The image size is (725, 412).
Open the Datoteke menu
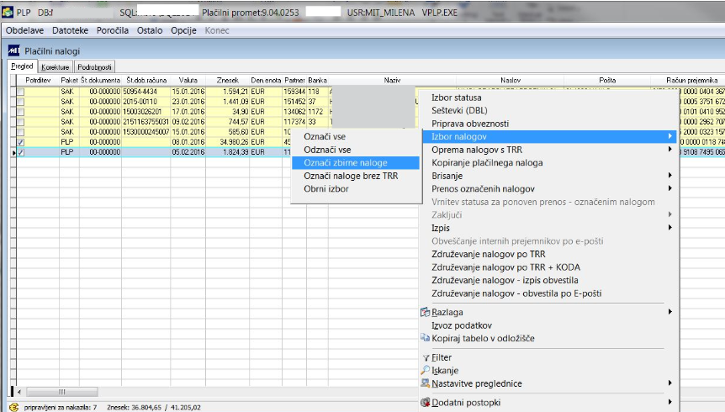(x=71, y=30)
